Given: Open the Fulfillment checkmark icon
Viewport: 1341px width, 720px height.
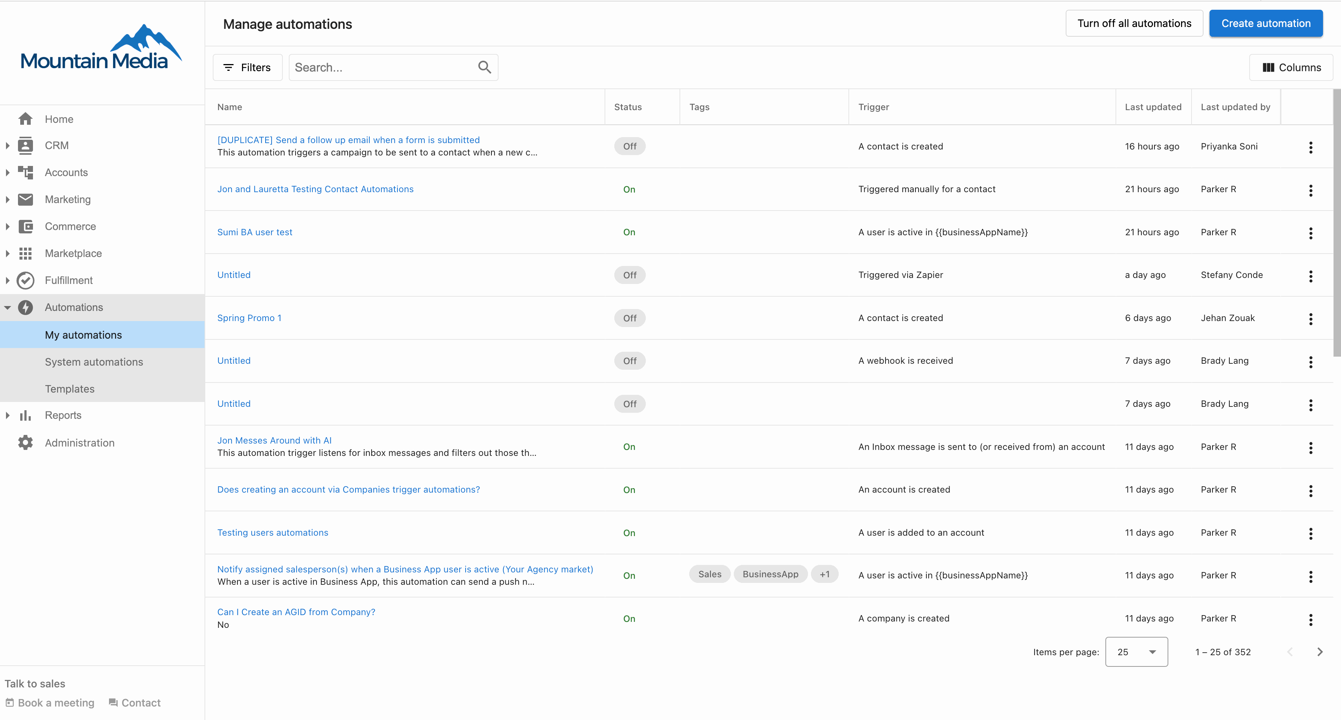Looking at the screenshot, I should [25, 280].
